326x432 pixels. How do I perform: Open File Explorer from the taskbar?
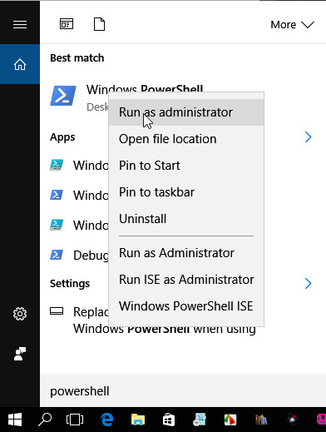pos(138,420)
